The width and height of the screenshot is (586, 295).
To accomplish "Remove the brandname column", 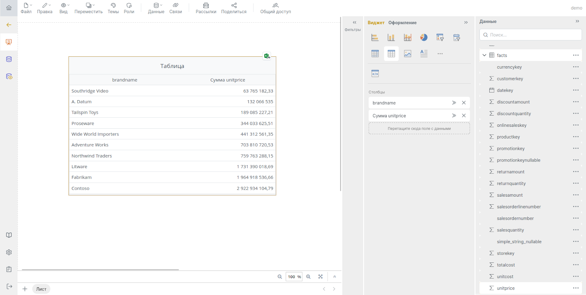I will click(464, 103).
